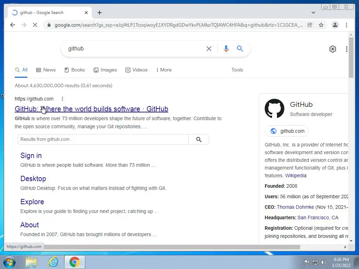Image resolution: width=359 pixels, height=269 pixels.
Task: Click the scroll down arrow
Action: point(351,241)
